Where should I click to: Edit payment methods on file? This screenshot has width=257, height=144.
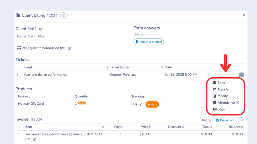click(x=69, y=48)
